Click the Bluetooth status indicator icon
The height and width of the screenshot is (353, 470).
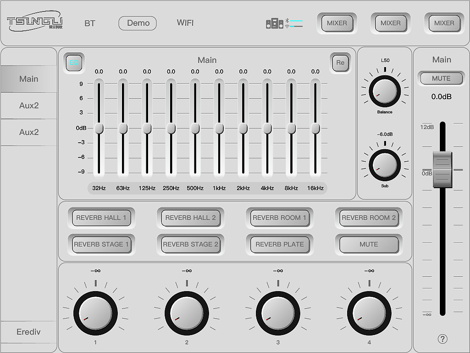pos(287,20)
